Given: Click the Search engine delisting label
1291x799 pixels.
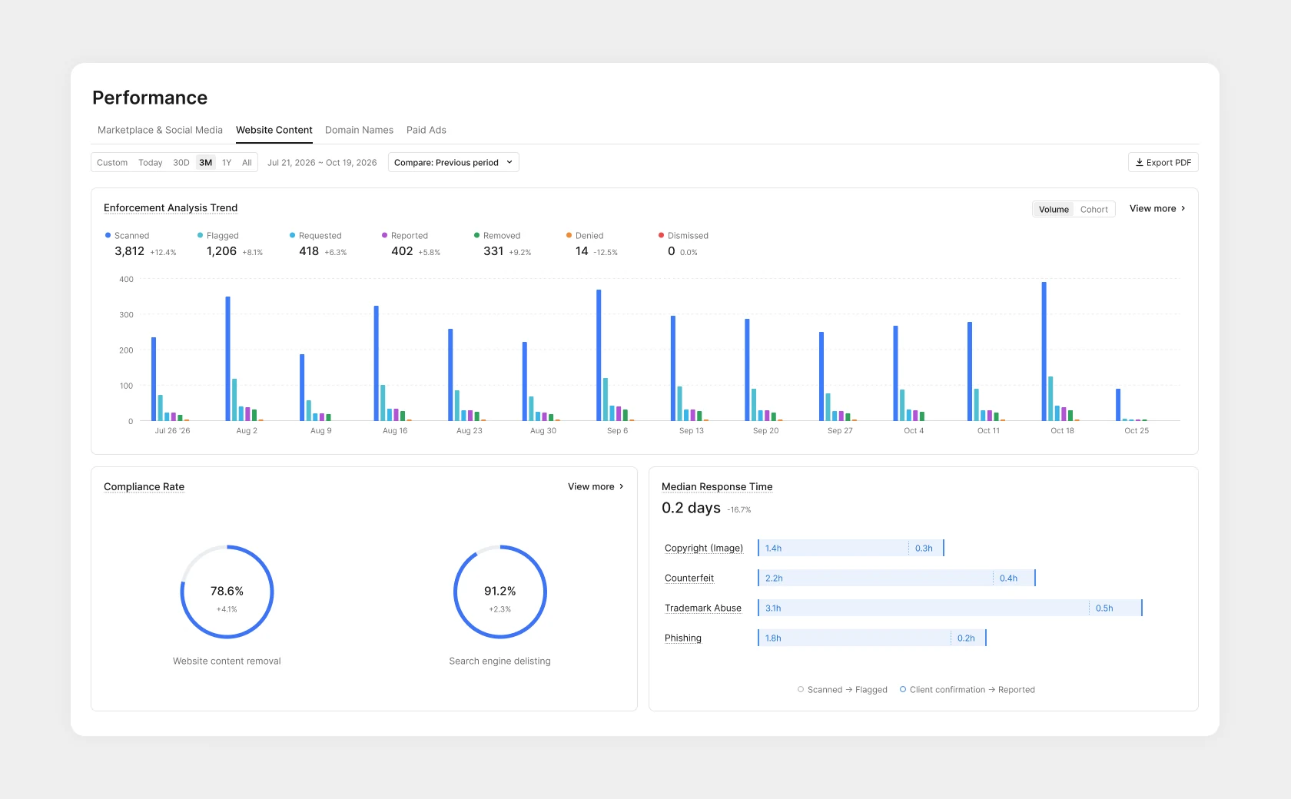Looking at the screenshot, I should pos(500,661).
